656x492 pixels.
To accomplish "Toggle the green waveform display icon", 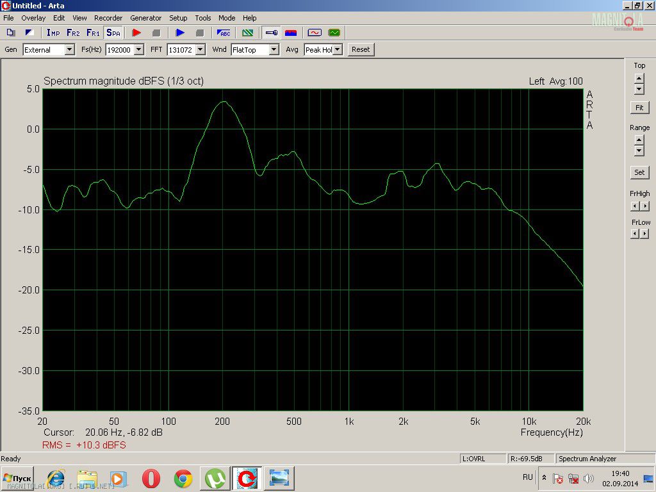I will tap(334, 33).
